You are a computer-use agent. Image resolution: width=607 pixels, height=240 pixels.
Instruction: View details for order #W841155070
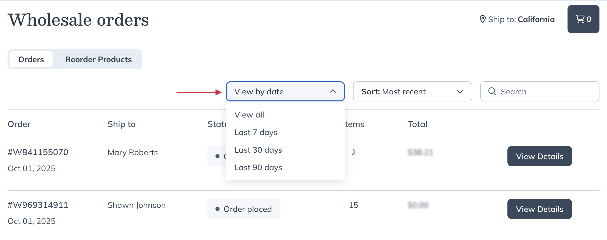539,156
